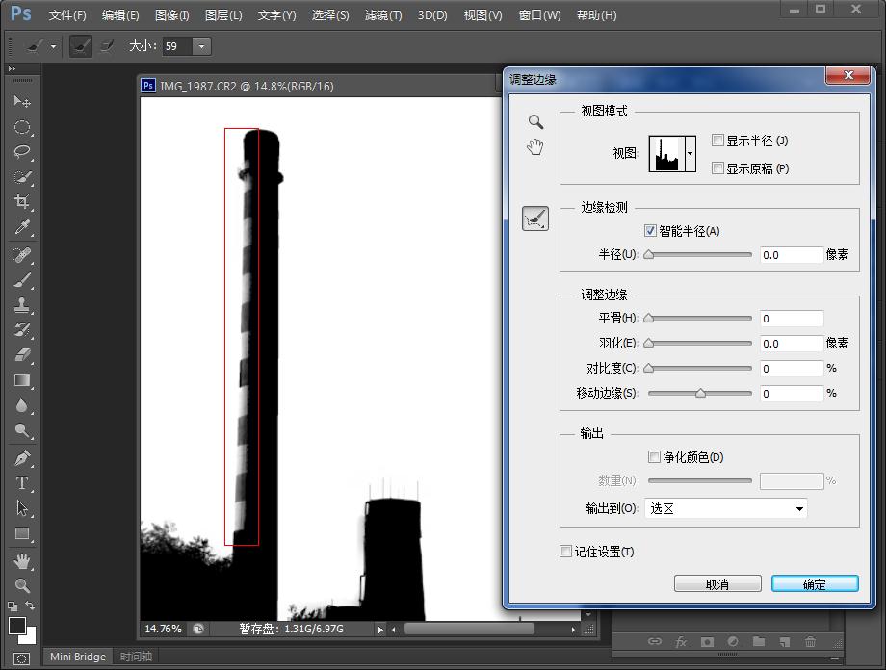Screen dimensions: 886x670
Task: Click the 确定 button
Action: 814,584
